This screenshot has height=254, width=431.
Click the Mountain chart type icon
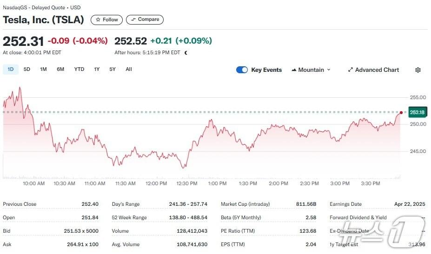tap(294, 70)
